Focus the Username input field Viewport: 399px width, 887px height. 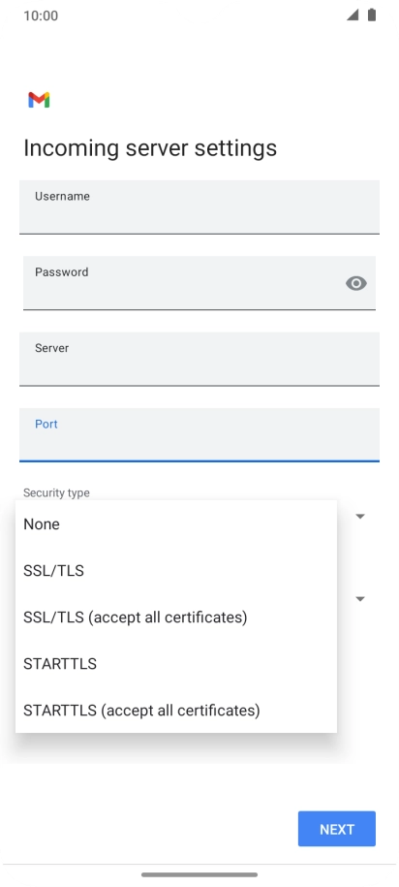point(199,207)
